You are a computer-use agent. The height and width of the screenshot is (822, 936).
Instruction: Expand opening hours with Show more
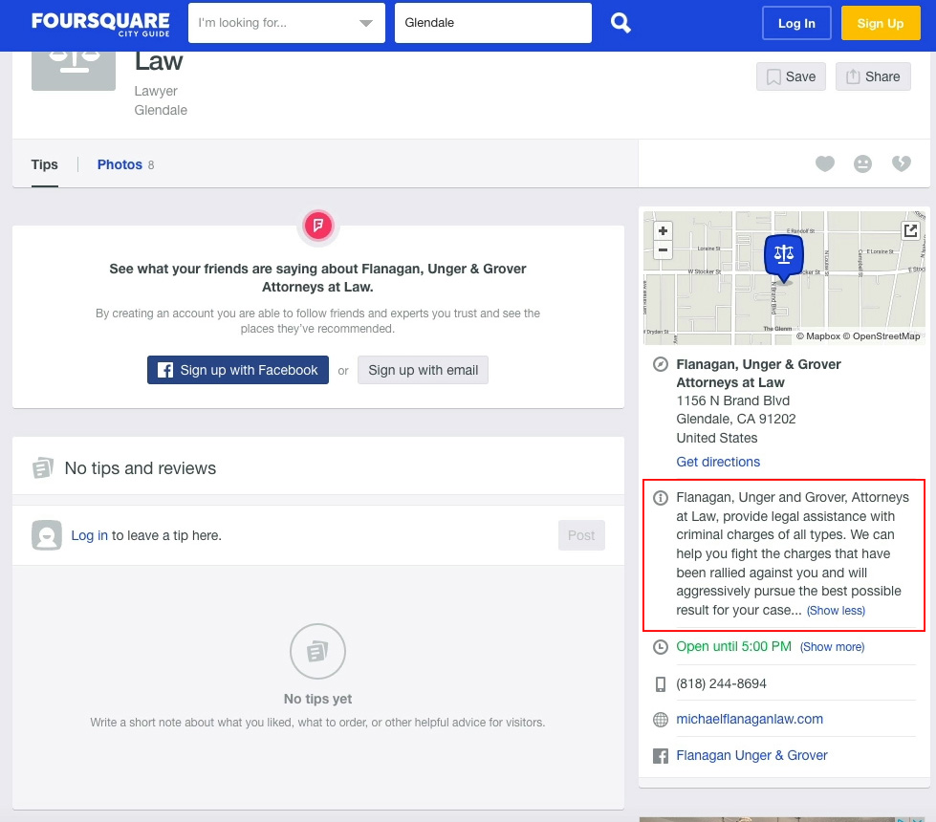[832, 647]
